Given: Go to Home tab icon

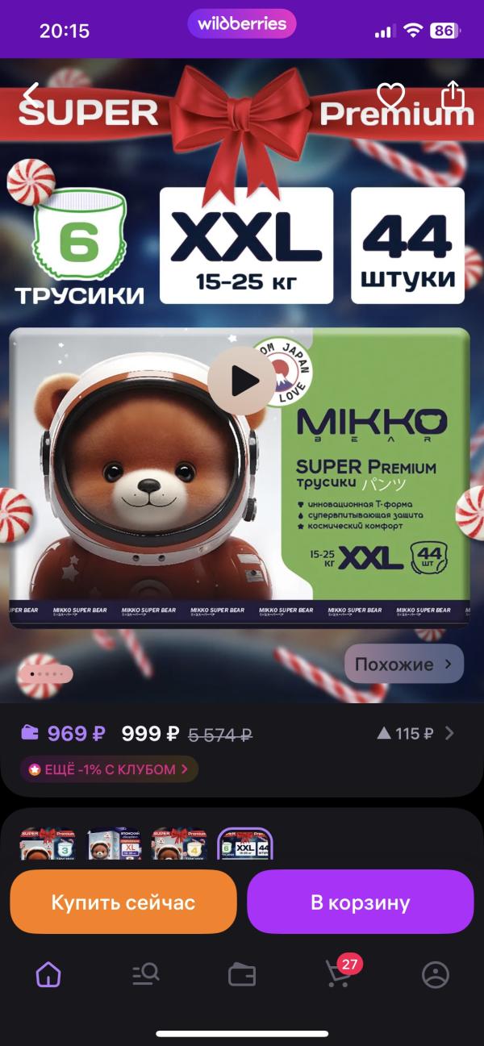Looking at the screenshot, I should 48,975.
